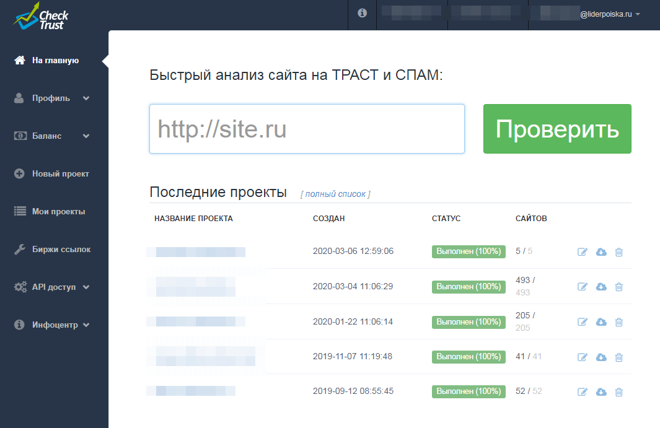Screen dimensions: 660x428
Task: Download the project created 2020-01-22 11:06:14
Action: click(601, 322)
